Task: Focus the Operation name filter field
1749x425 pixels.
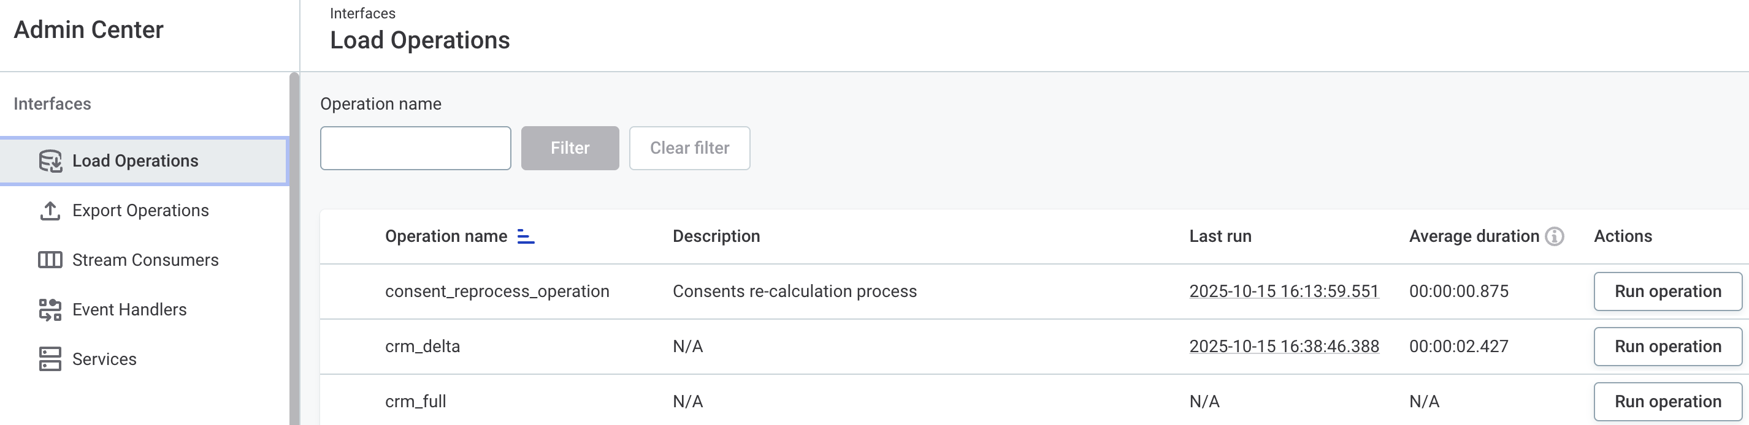Action: pos(416,148)
